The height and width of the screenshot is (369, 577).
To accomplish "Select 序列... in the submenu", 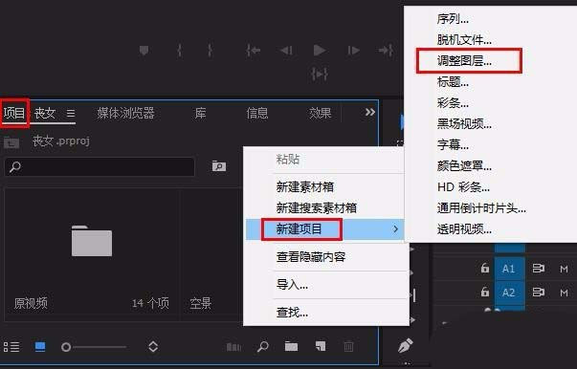I will point(453,18).
